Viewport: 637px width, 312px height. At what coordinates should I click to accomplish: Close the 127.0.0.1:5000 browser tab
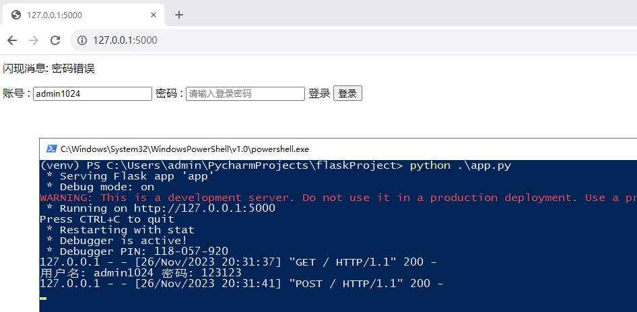click(x=154, y=15)
